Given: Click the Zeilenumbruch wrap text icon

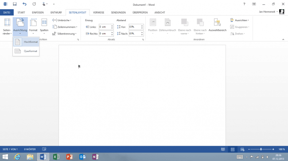Looking at the screenshot, I should pos(167,22).
